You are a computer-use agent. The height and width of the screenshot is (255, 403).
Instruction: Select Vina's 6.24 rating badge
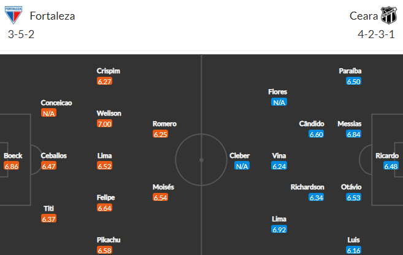pyautogui.click(x=279, y=166)
